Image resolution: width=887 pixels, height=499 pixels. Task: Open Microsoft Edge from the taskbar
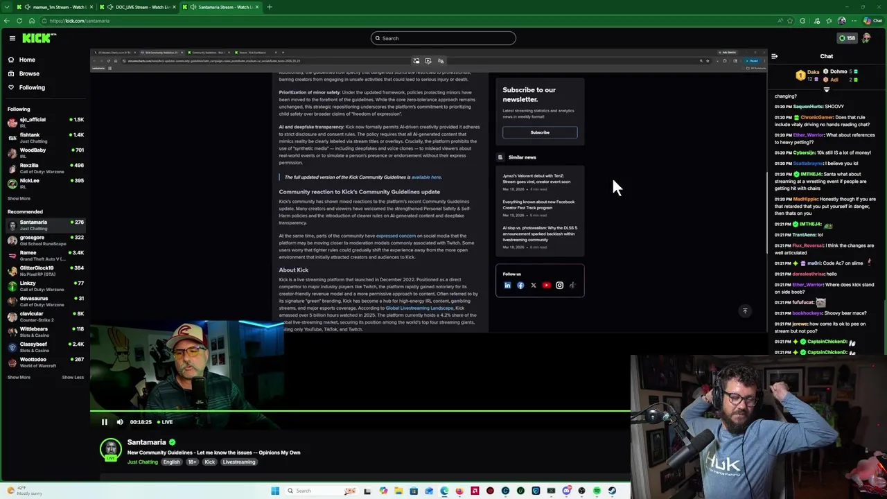tap(444, 491)
